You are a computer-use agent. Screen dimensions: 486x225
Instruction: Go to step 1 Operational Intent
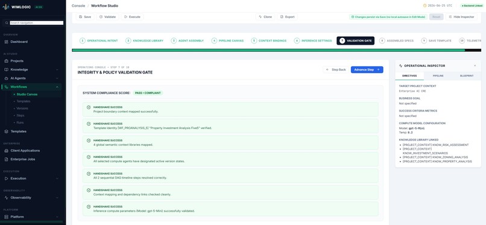[99, 40]
